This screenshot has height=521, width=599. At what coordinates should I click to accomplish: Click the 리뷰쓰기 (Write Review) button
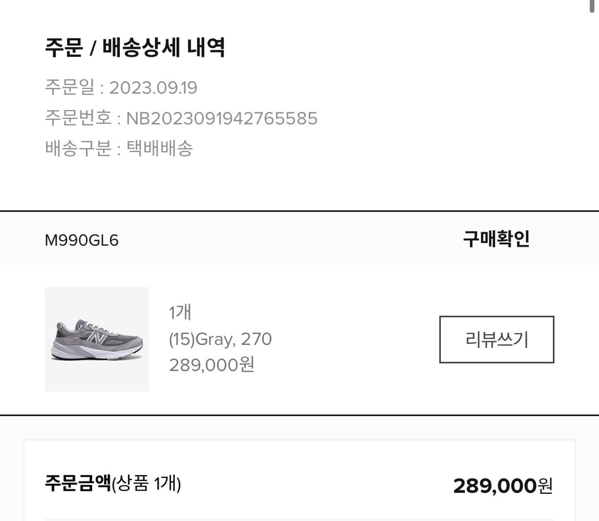coord(496,340)
